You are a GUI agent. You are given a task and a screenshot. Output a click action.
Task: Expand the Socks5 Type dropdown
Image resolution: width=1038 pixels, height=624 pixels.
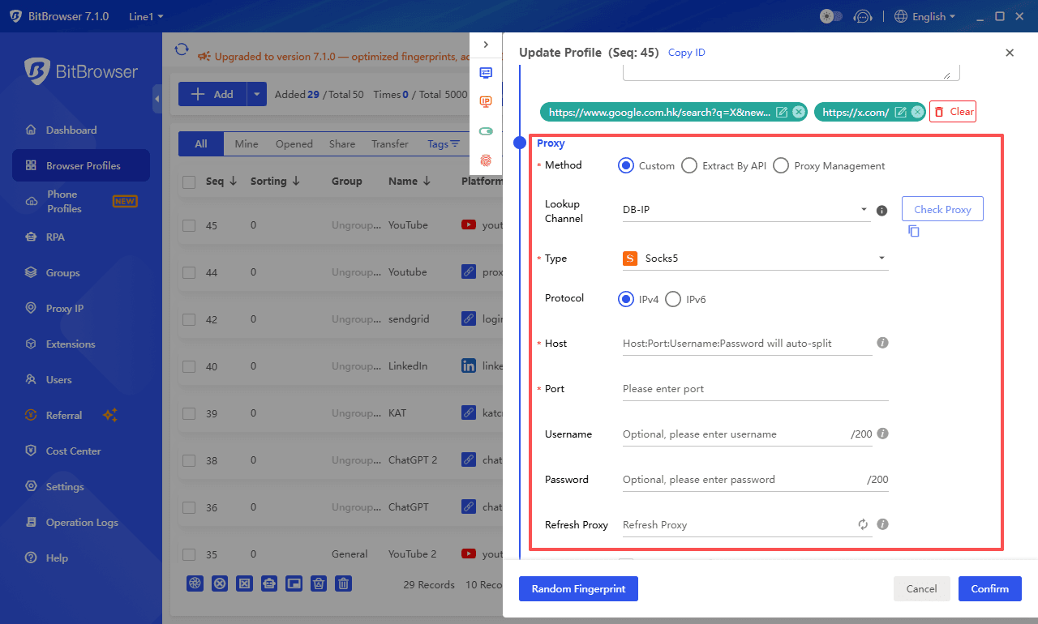754,259
